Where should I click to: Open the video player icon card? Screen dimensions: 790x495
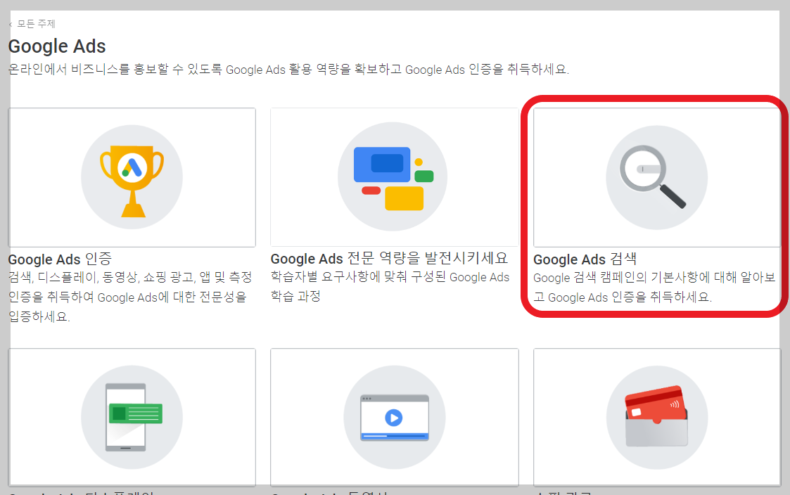pos(395,418)
